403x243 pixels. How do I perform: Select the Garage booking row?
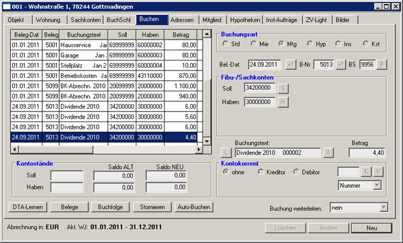[x=104, y=55]
